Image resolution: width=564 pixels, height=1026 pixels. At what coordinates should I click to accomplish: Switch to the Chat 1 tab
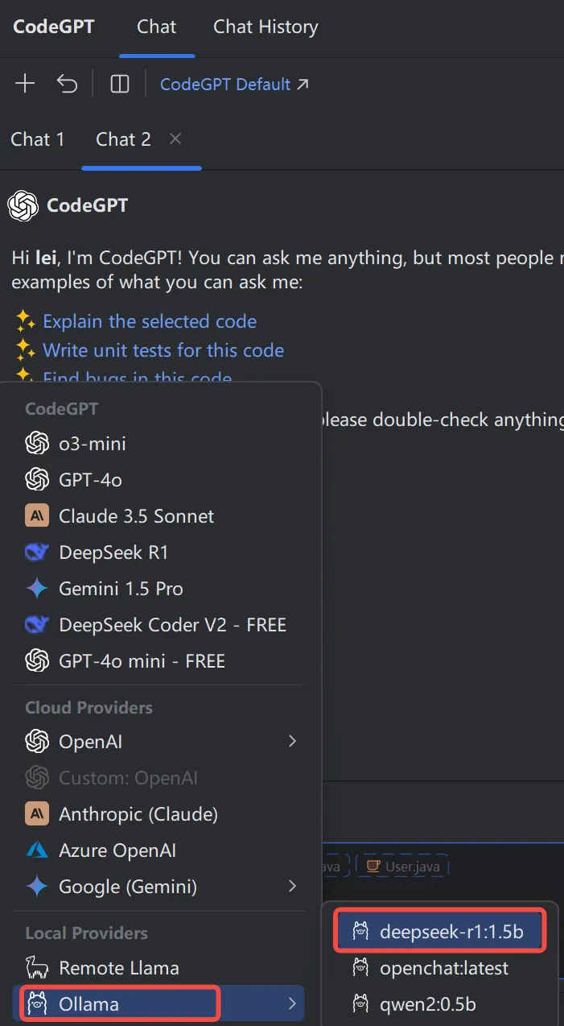click(38, 139)
